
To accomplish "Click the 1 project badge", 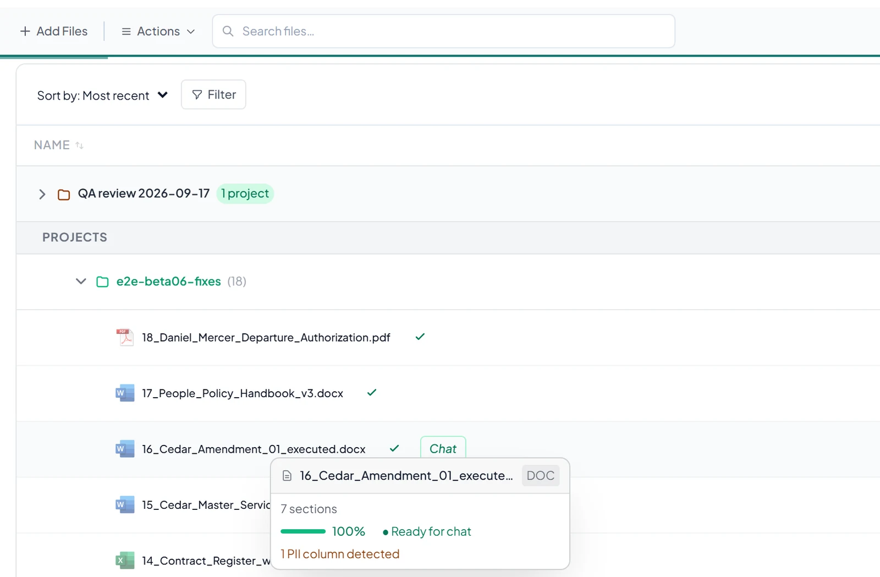I will click(x=245, y=194).
